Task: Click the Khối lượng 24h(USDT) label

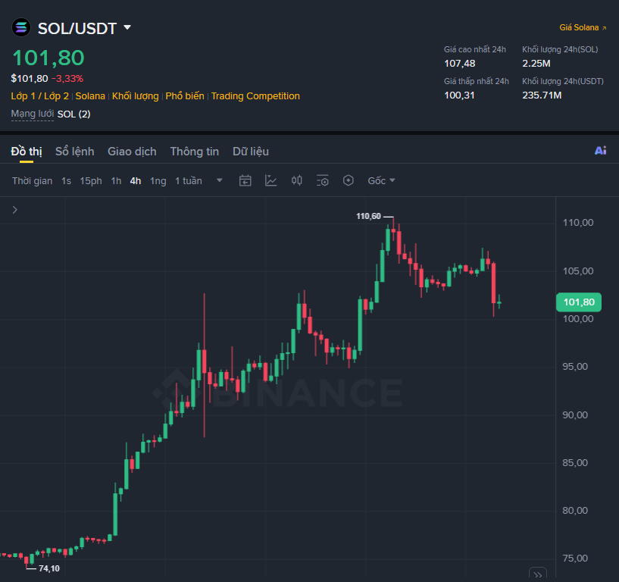Action: pyautogui.click(x=563, y=81)
